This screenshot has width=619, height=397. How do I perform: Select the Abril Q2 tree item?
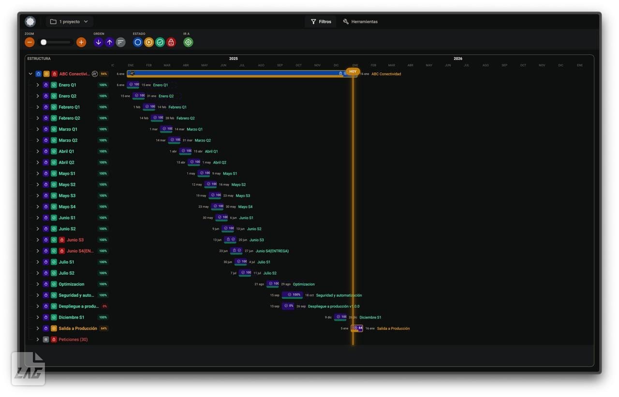pos(67,162)
